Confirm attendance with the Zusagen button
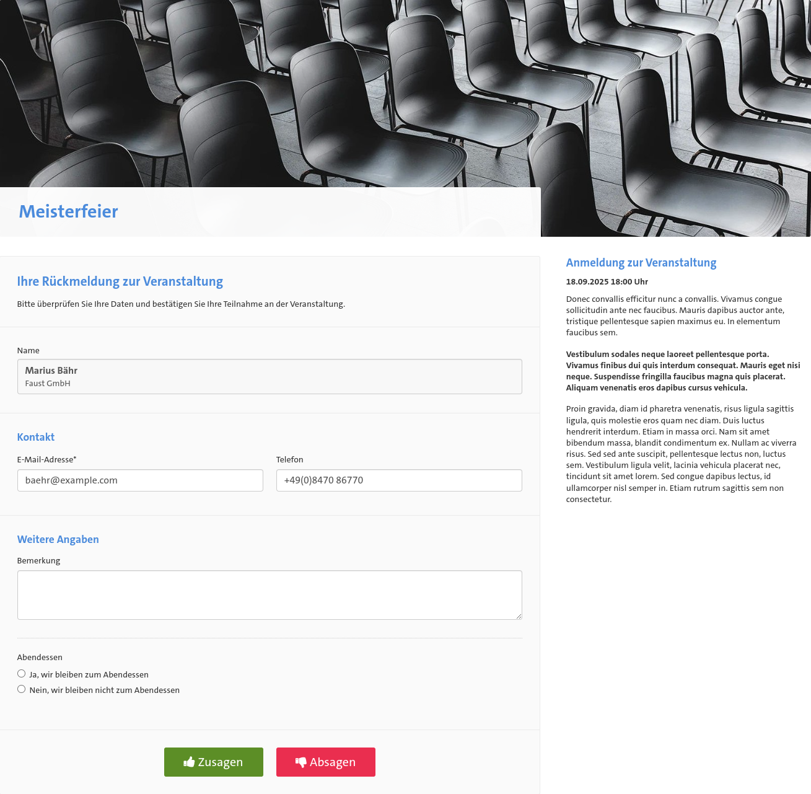 click(214, 762)
